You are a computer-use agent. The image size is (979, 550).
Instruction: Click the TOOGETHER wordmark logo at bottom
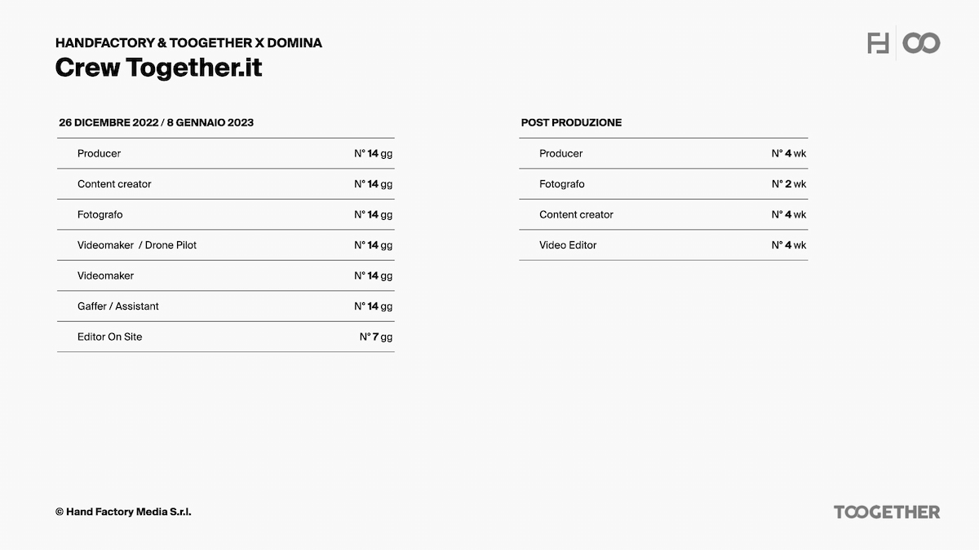(x=886, y=512)
